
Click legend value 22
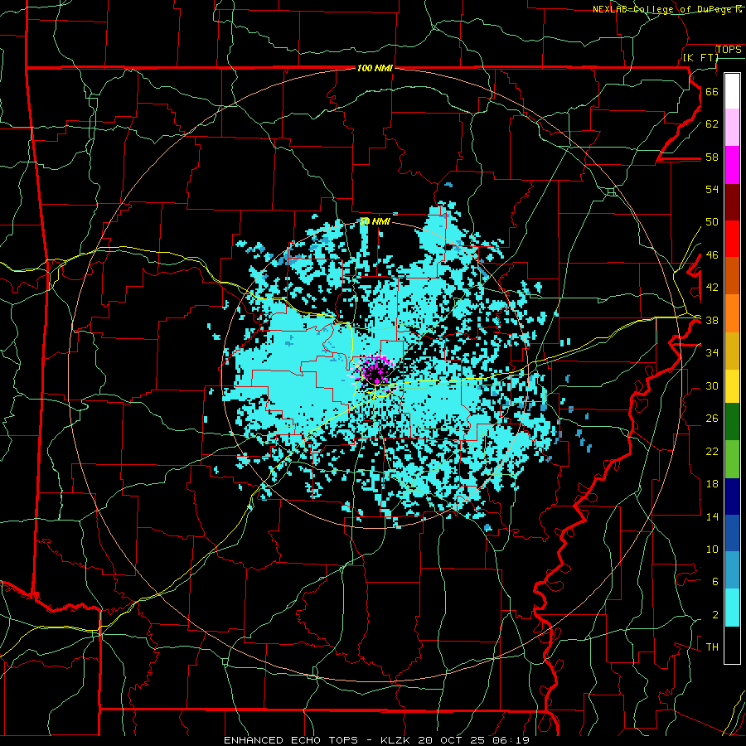point(712,451)
